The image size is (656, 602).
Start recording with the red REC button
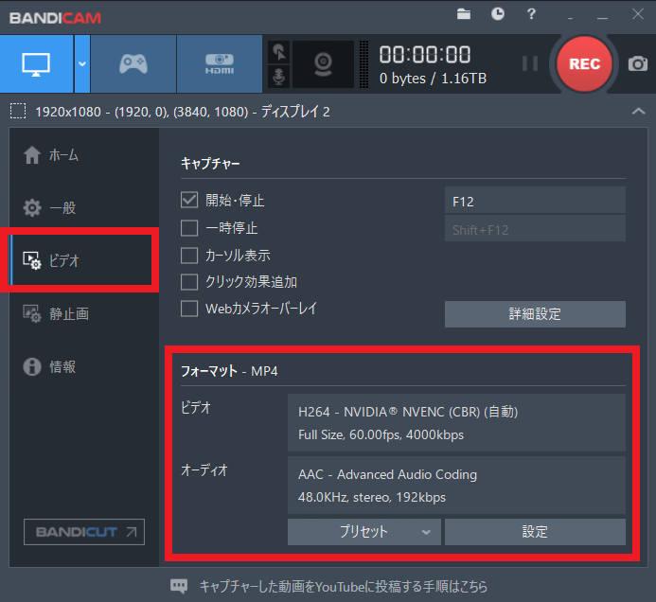[584, 64]
